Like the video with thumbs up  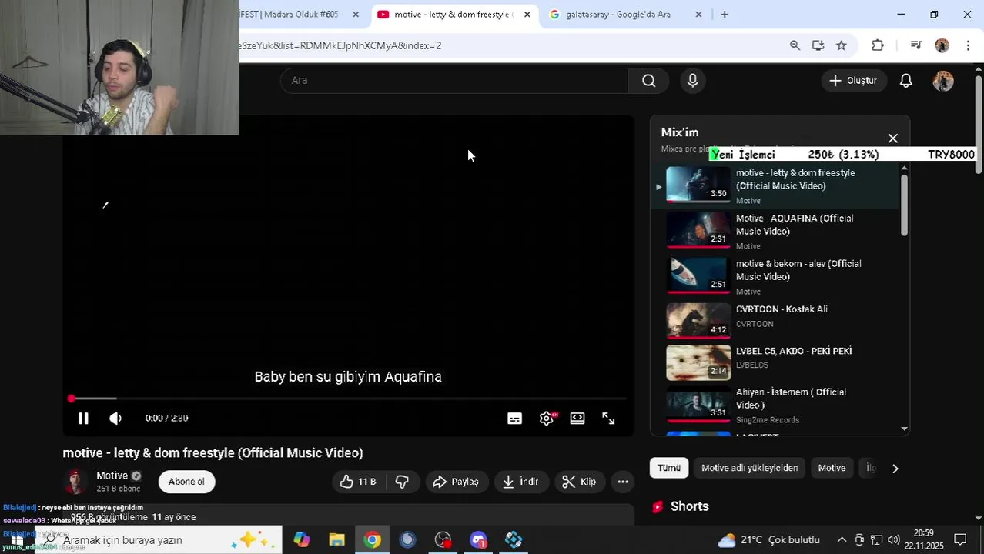pos(358,482)
